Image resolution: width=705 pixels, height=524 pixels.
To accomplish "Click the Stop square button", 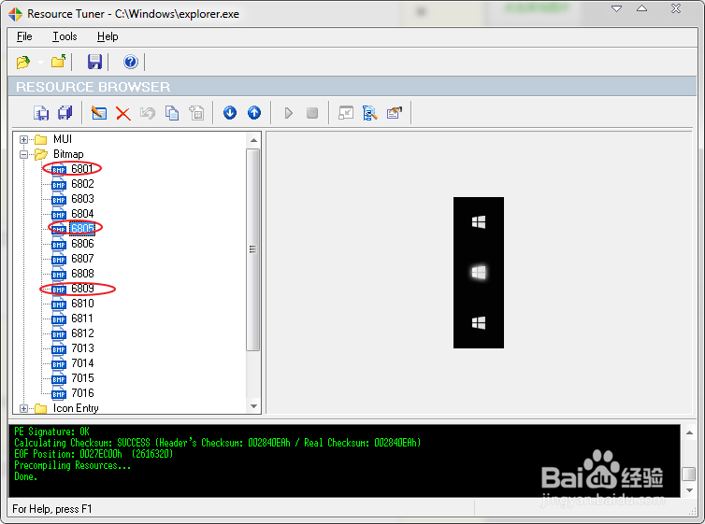I will pos(312,113).
